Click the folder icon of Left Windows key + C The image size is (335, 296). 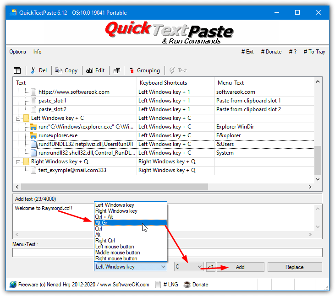(26, 118)
